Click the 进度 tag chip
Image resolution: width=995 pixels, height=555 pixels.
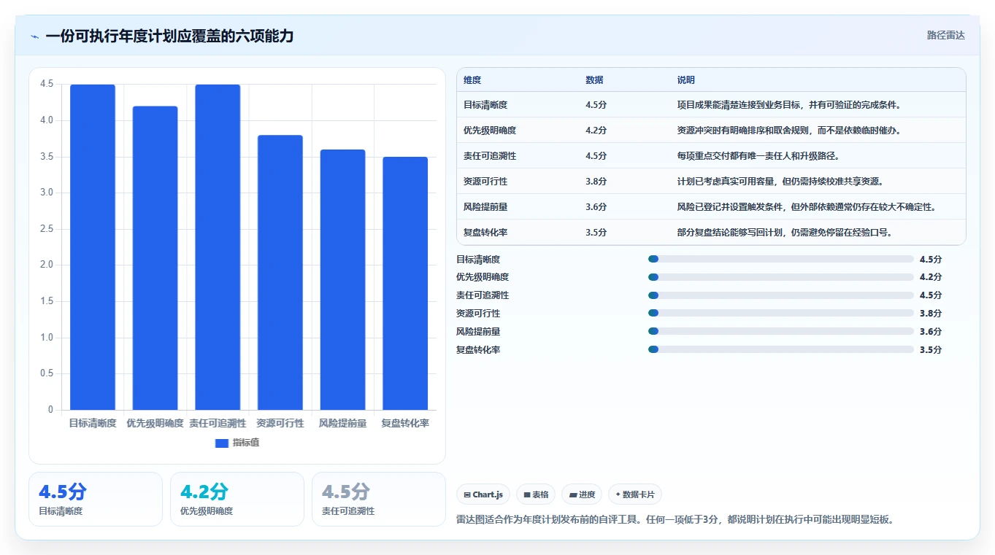click(582, 494)
